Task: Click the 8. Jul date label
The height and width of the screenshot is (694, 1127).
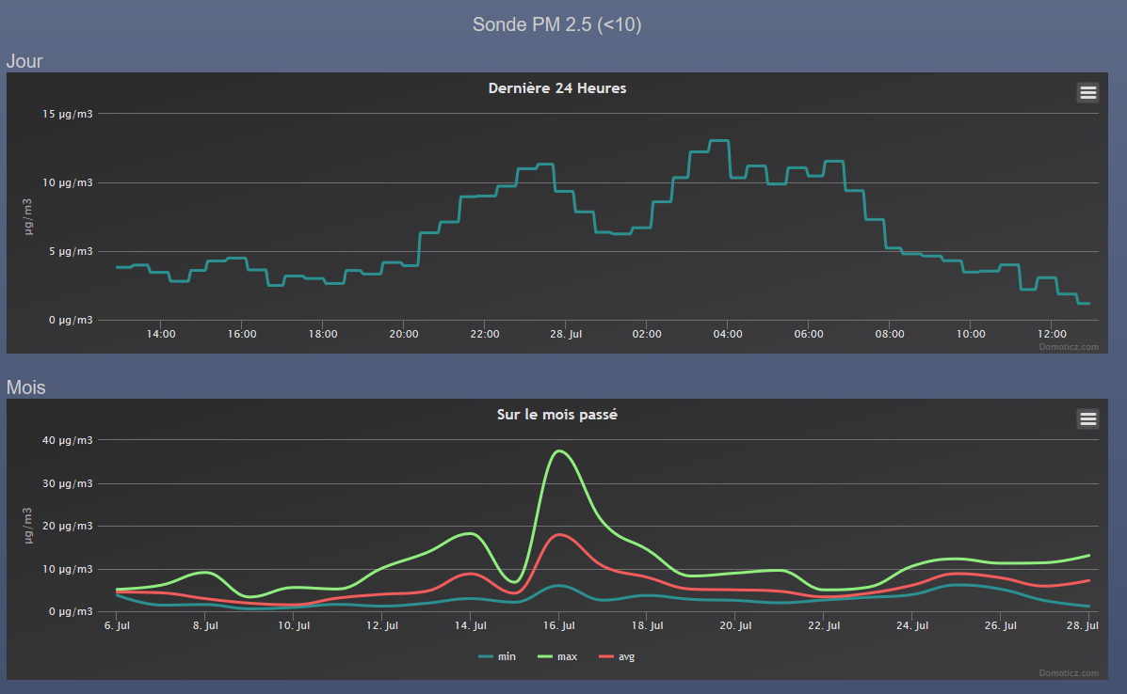Action: [x=205, y=625]
